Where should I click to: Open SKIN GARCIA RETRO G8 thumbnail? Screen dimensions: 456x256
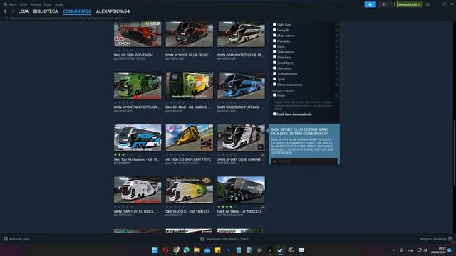(241, 34)
